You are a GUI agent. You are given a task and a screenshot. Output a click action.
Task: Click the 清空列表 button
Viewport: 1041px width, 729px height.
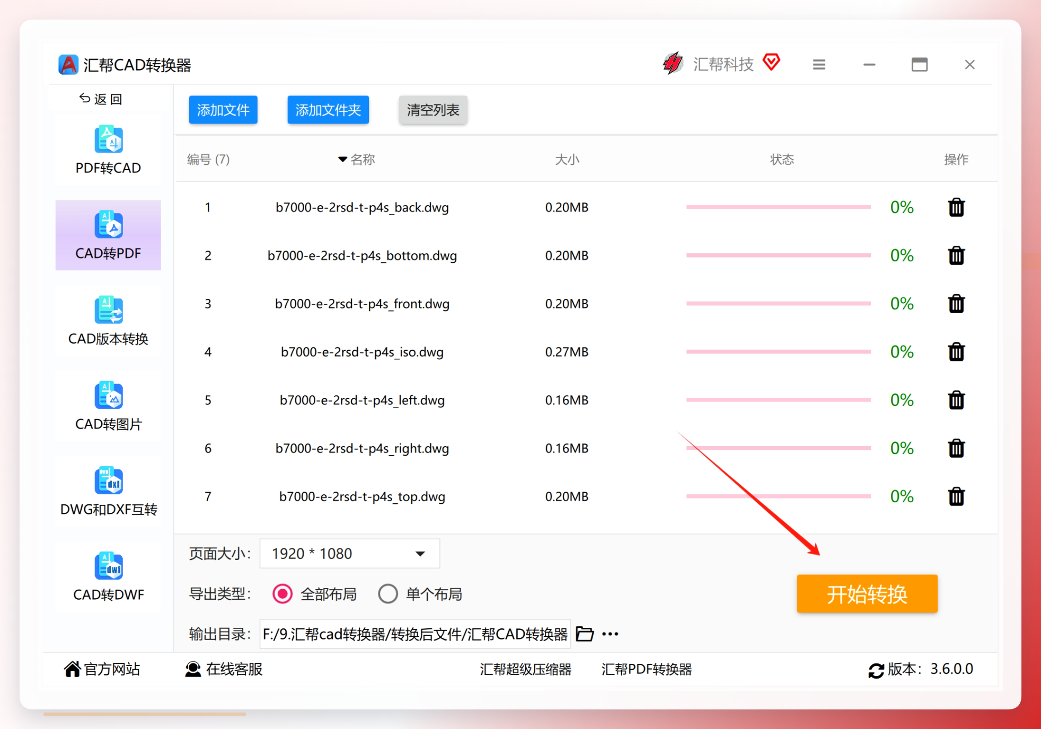[x=433, y=110]
